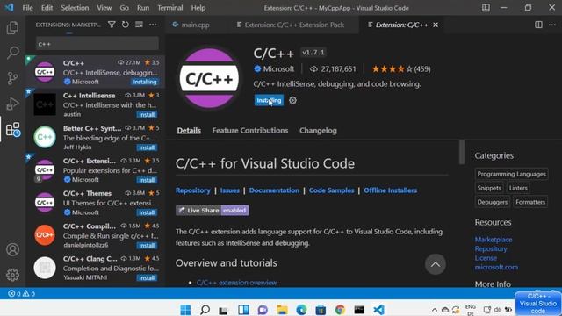Open the Marketplace resource link
The image size is (562, 316).
pos(494,240)
